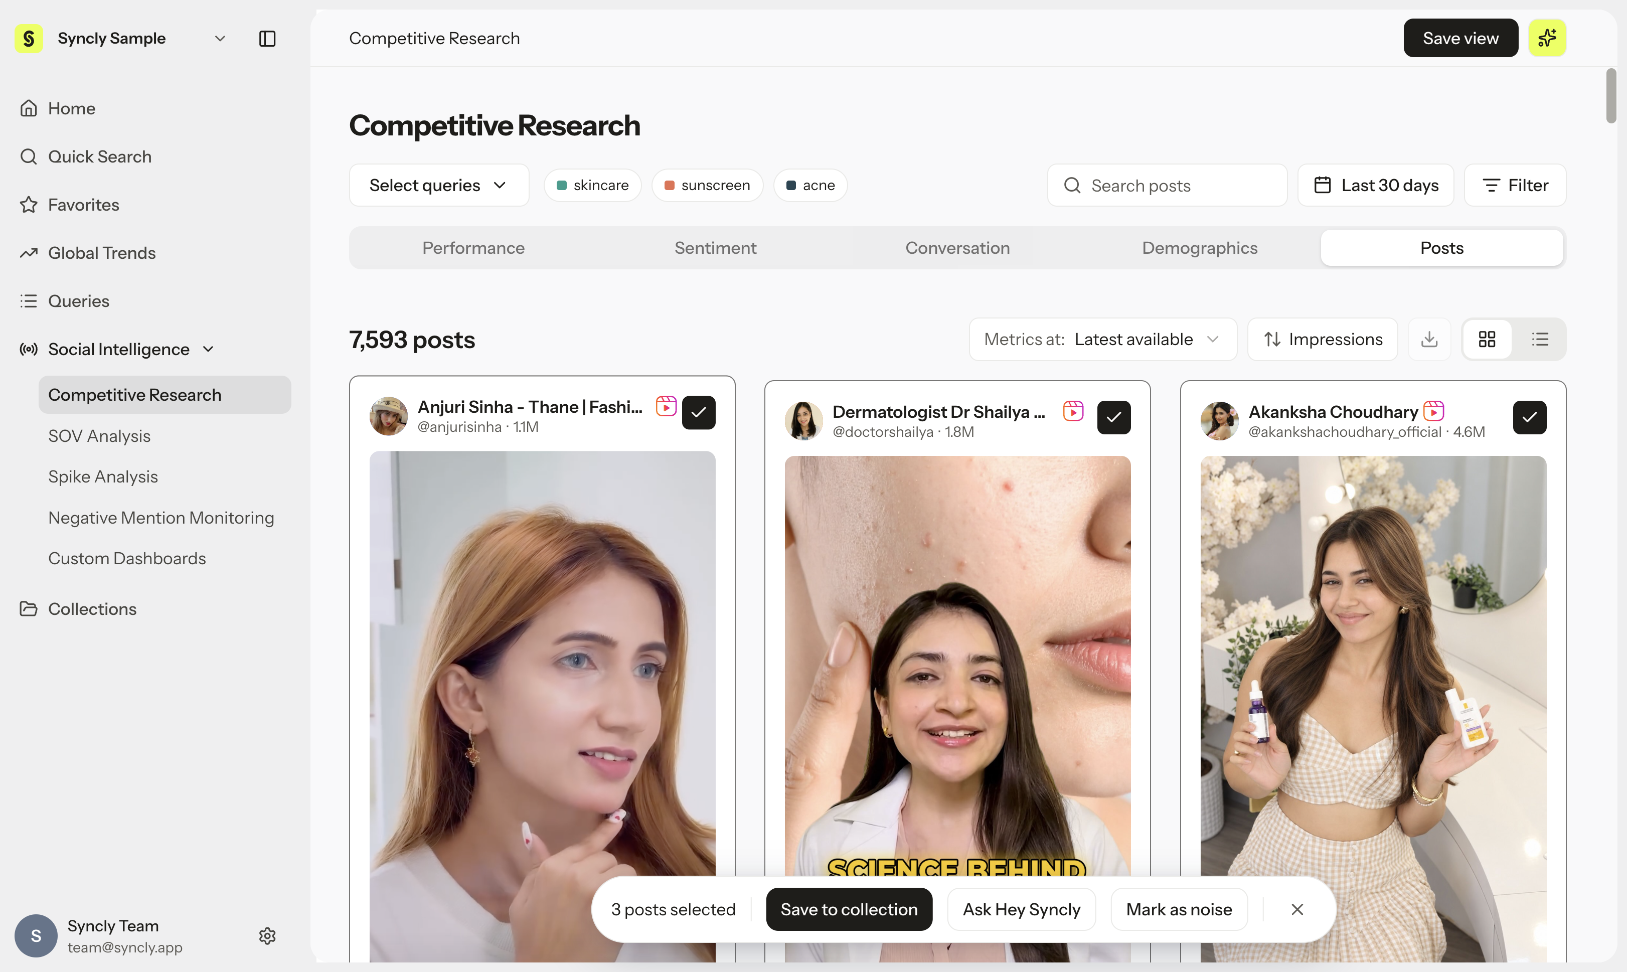Viewport: 1627px width, 972px height.
Task: Open the Metrics at Latest available dropdown
Action: (x=1103, y=339)
